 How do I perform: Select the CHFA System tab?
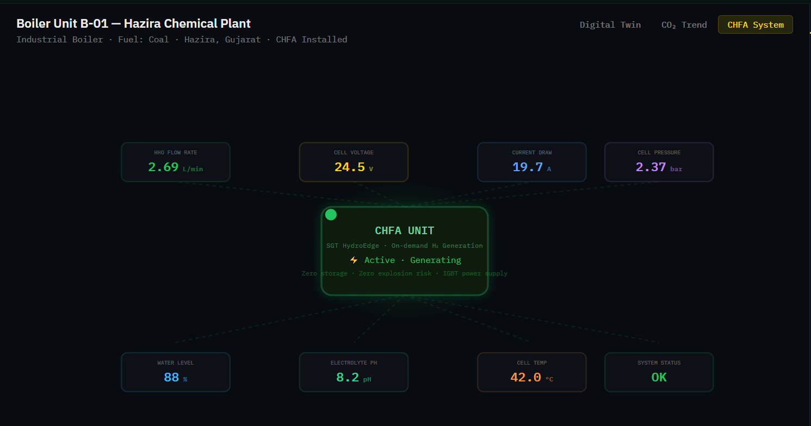point(755,25)
